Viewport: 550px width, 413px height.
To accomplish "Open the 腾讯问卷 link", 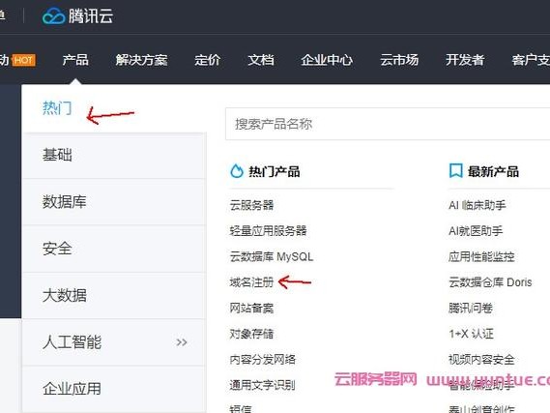I will click(471, 309).
